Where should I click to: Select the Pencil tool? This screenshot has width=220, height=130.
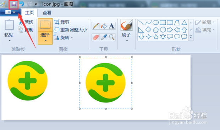click(96, 26)
